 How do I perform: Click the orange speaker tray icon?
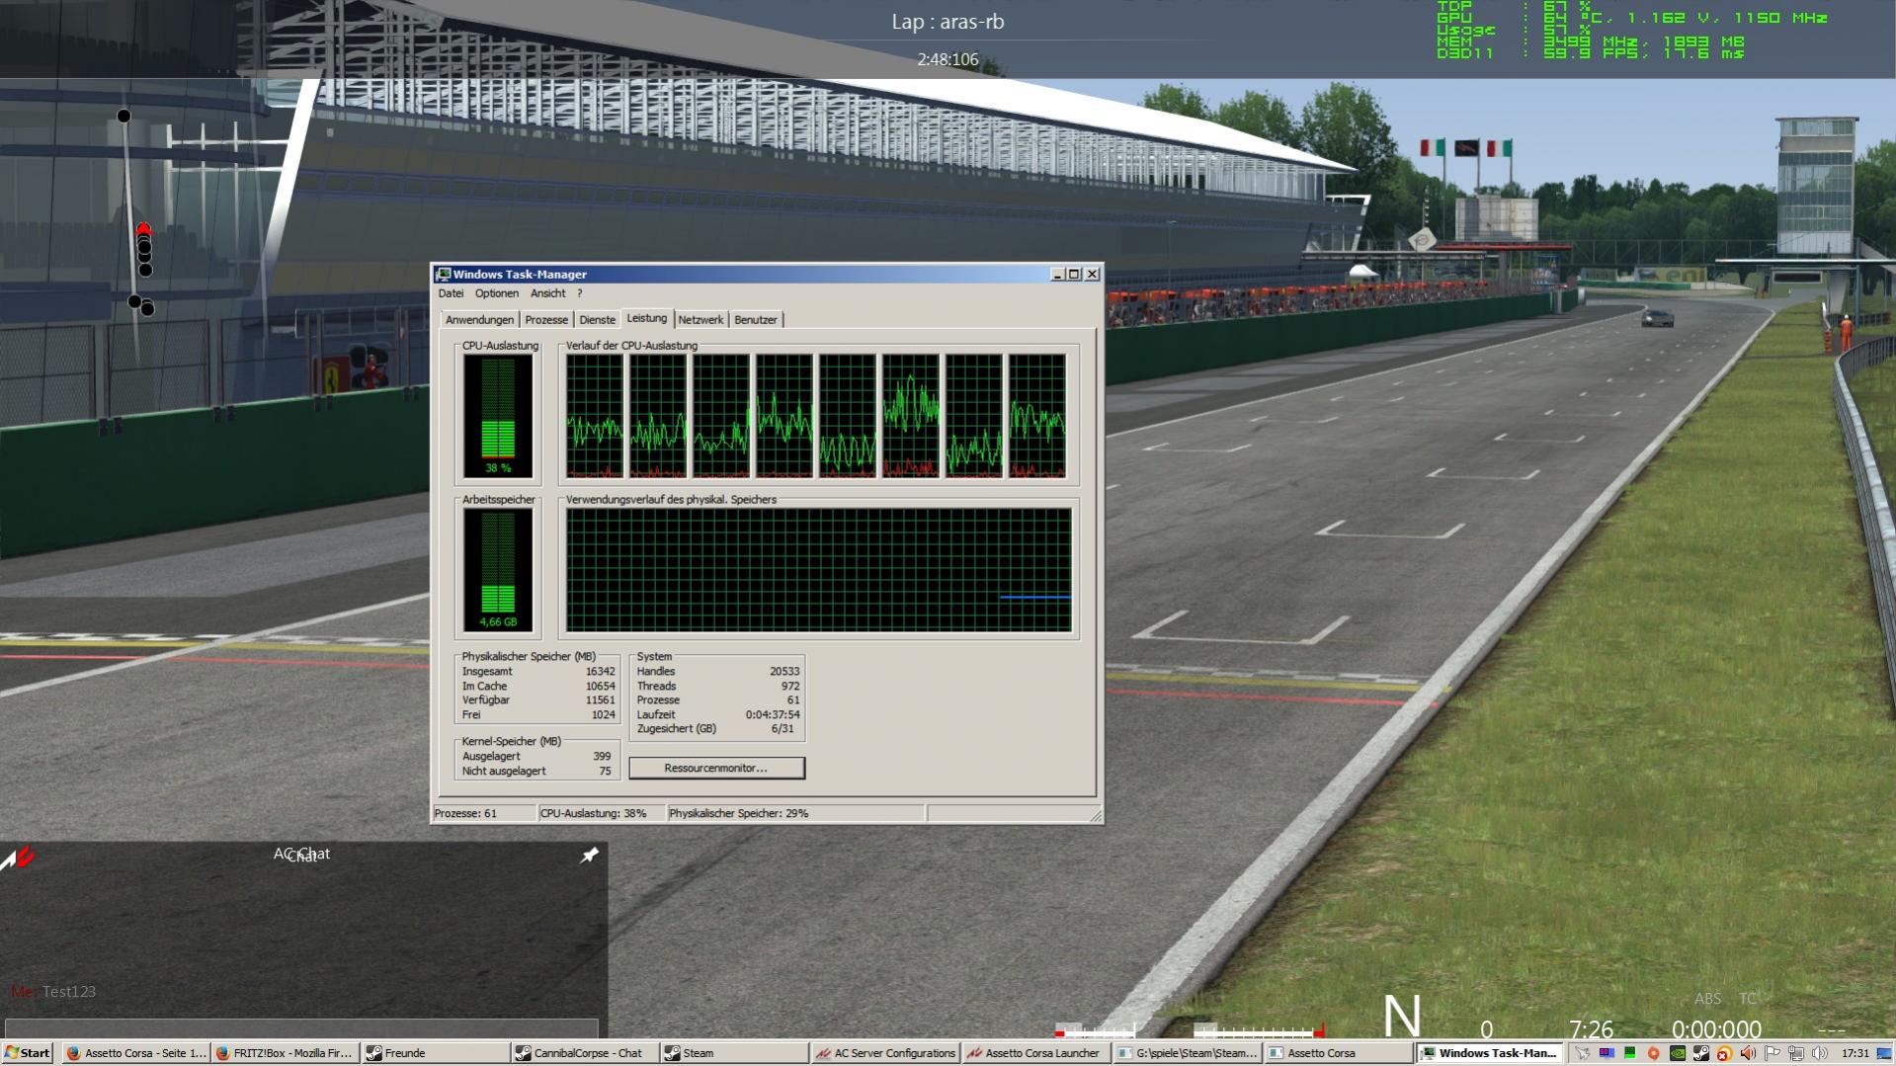click(x=1747, y=1053)
